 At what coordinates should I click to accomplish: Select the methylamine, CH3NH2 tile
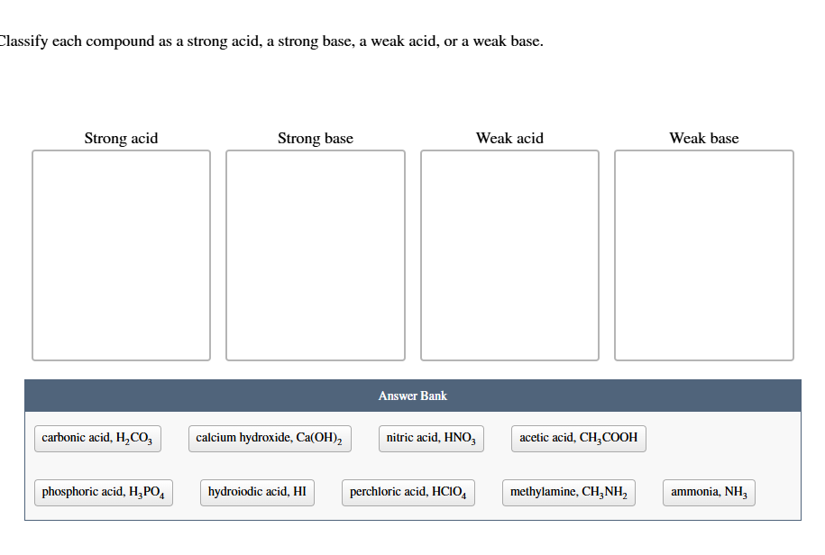(x=568, y=492)
